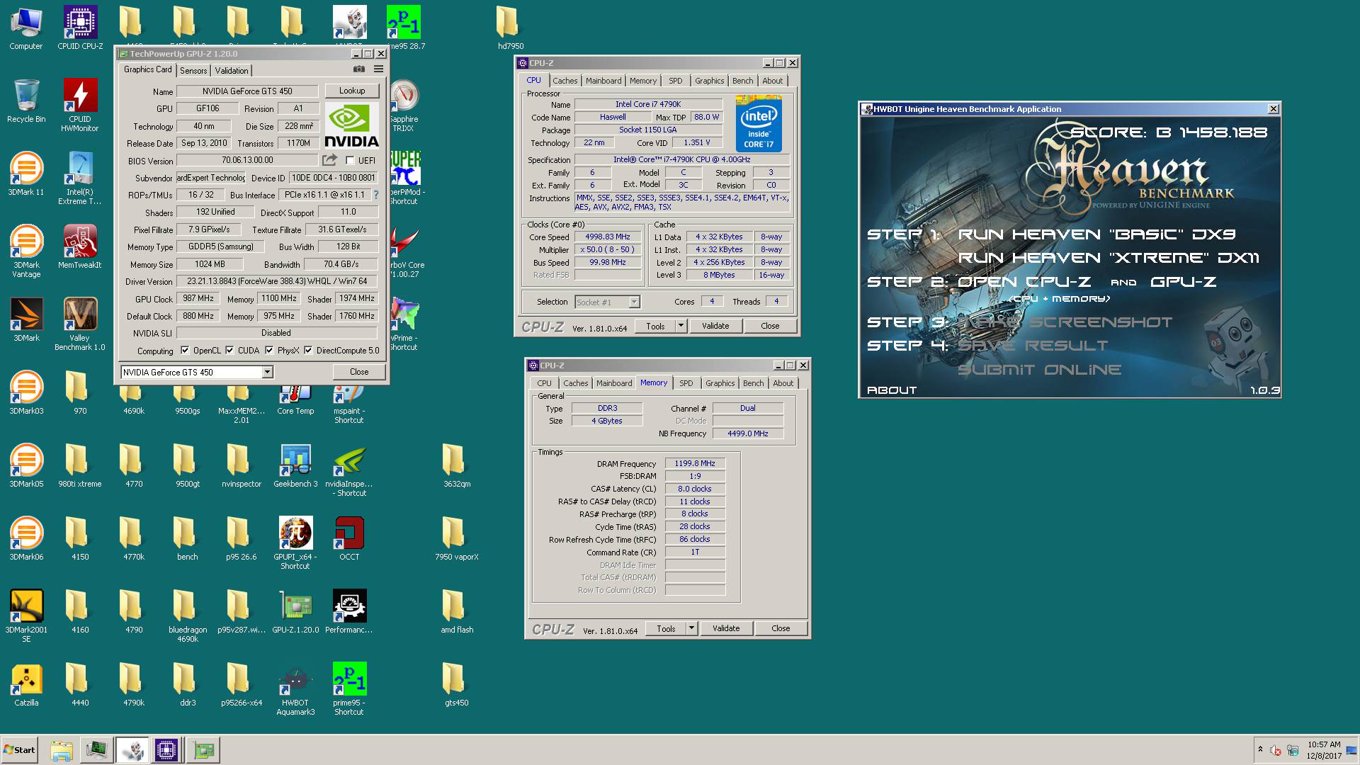Open the nvidiaInspector shortcut icon
The height and width of the screenshot is (765, 1360).
tap(349, 470)
